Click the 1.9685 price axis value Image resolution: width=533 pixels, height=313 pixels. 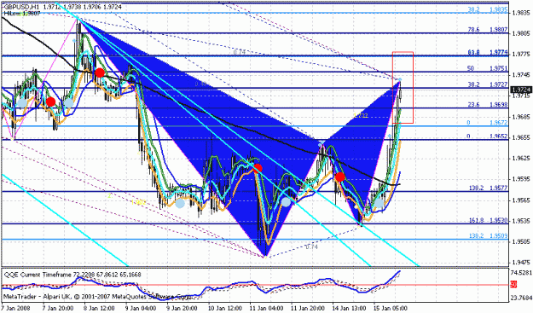521,117
